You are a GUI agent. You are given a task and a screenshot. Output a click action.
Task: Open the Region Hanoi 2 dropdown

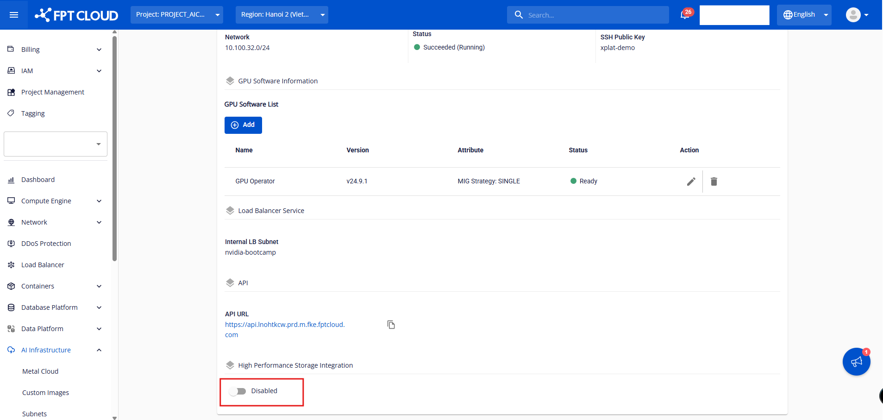[x=282, y=15]
